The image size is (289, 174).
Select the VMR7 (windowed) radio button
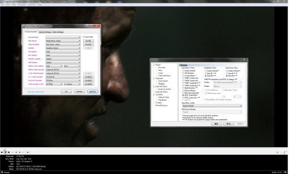pos(183,78)
